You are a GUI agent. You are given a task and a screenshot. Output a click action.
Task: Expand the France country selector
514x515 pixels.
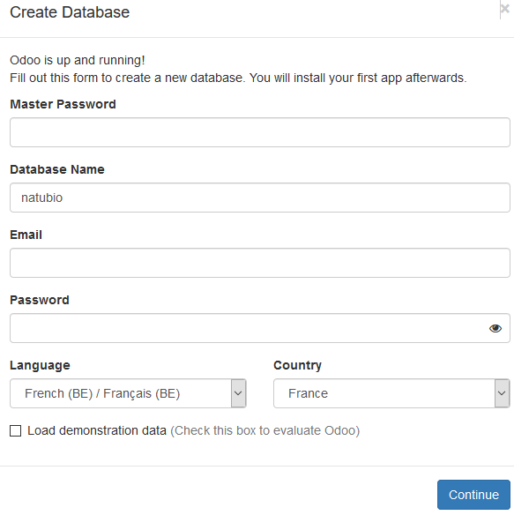coord(391,393)
